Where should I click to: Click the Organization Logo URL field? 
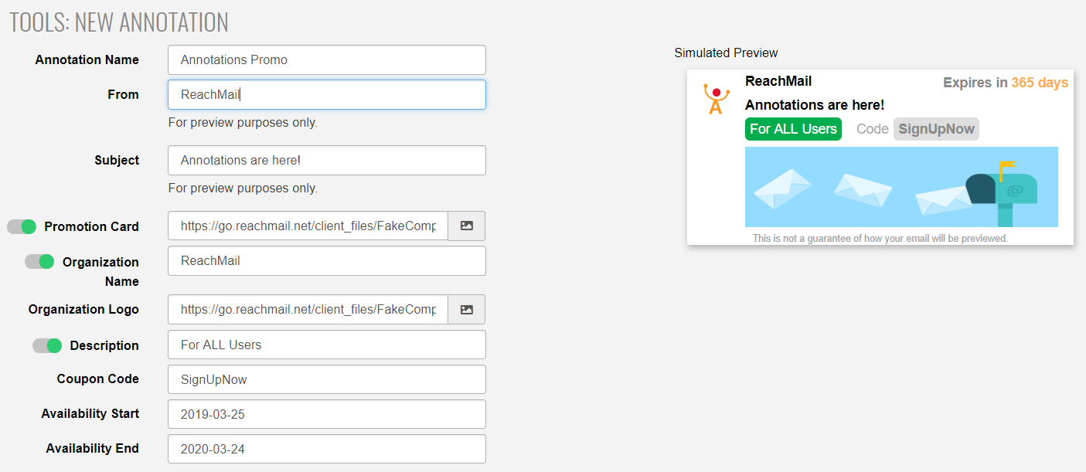click(308, 310)
